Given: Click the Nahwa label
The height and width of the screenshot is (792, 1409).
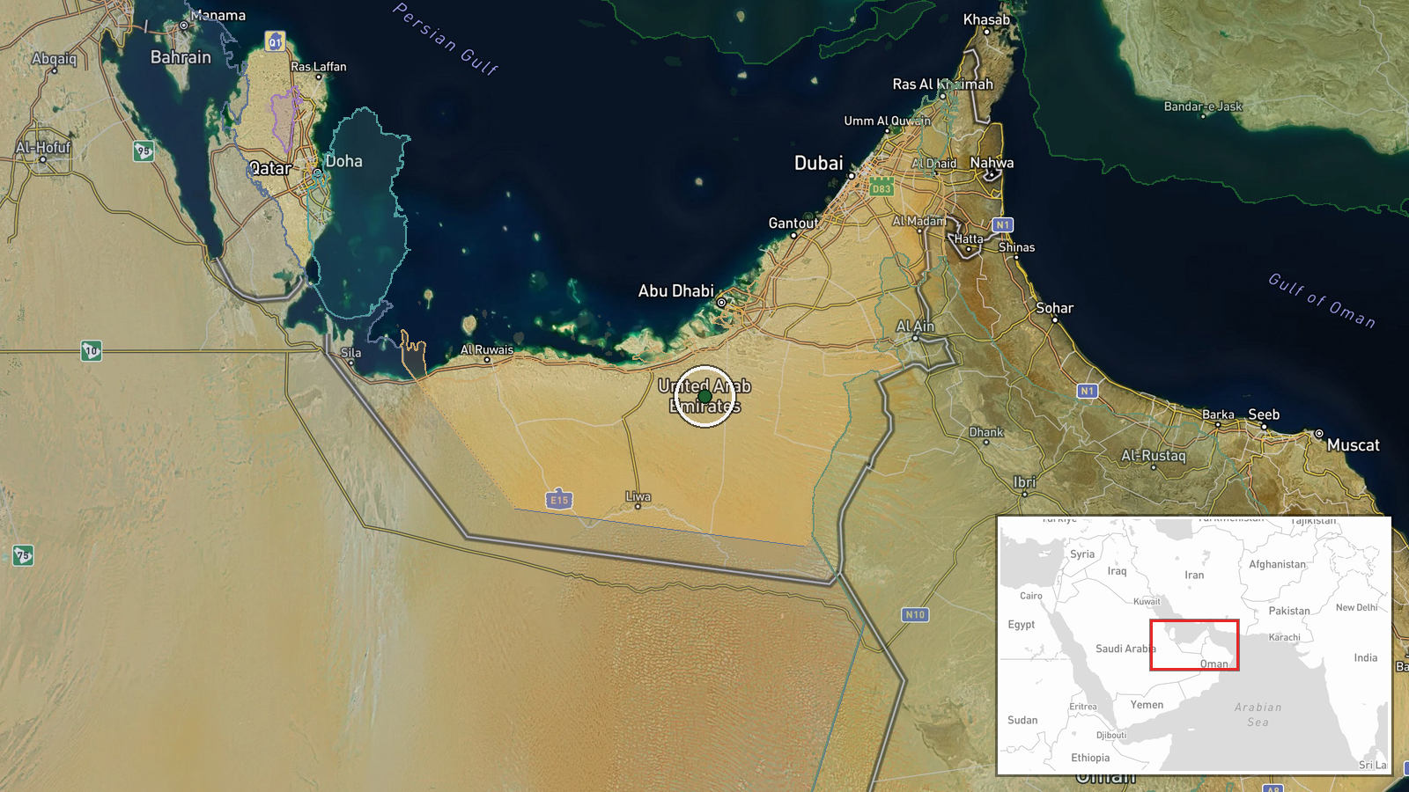Looking at the screenshot, I should click(x=992, y=163).
